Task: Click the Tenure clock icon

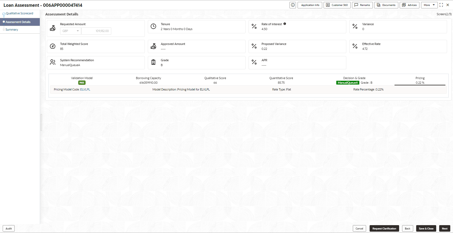Action: [154, 26]
